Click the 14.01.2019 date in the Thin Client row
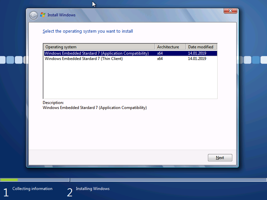 point(197,59)
